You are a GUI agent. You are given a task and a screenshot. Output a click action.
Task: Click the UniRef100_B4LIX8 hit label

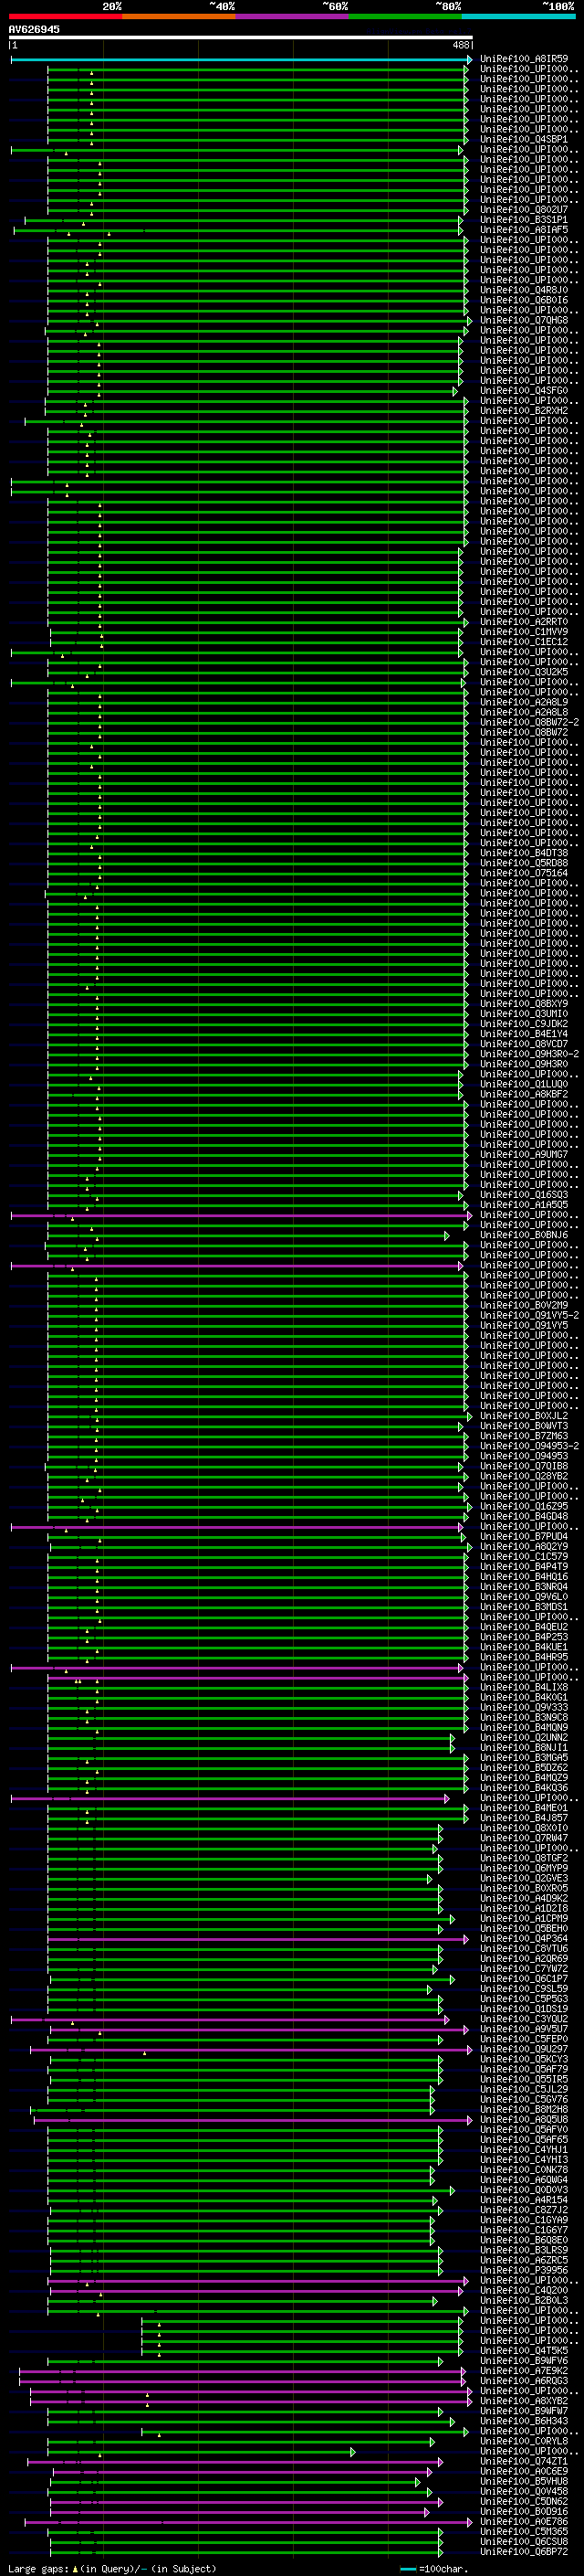click(x=524, y=1687)
